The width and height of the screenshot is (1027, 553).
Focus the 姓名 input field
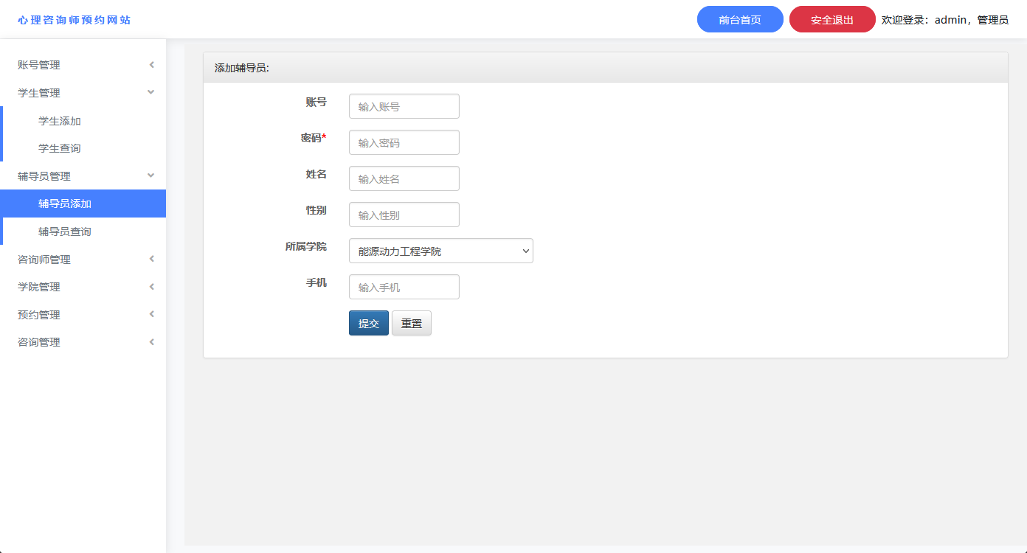404,178
